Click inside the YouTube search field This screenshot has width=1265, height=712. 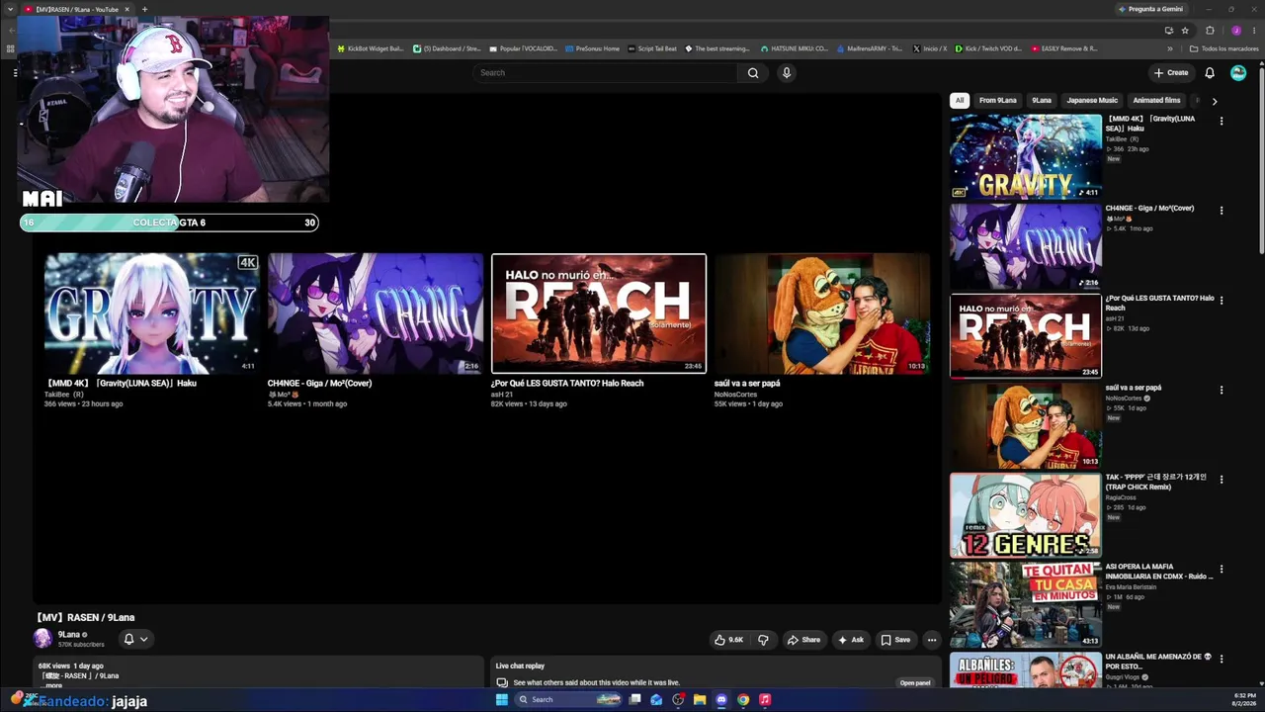click(606, 73)
